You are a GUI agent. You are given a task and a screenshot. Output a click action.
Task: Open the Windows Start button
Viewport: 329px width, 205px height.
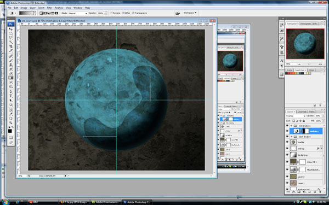5,202
